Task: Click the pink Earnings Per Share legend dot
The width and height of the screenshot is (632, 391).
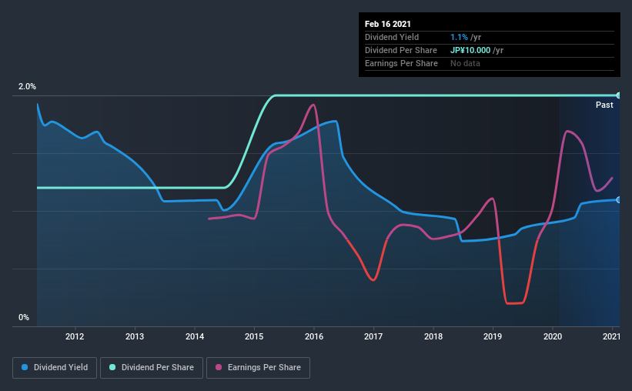Action: click(219, 367)
